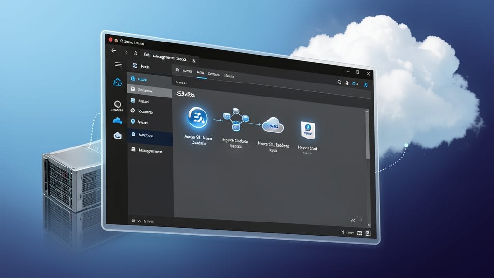Click the white document icon next to search
This screenshot has width=494, height=278.
(347, 83)
